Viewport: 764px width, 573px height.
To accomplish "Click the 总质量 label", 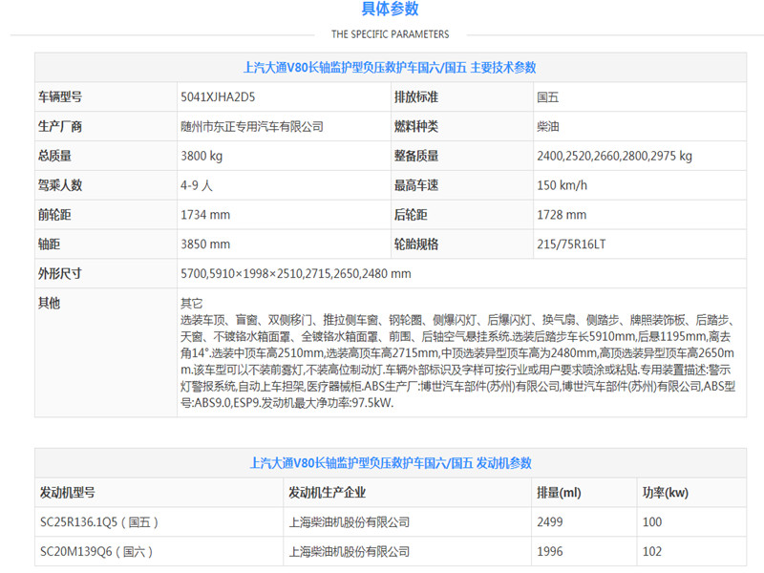I will tap(54, 156).
